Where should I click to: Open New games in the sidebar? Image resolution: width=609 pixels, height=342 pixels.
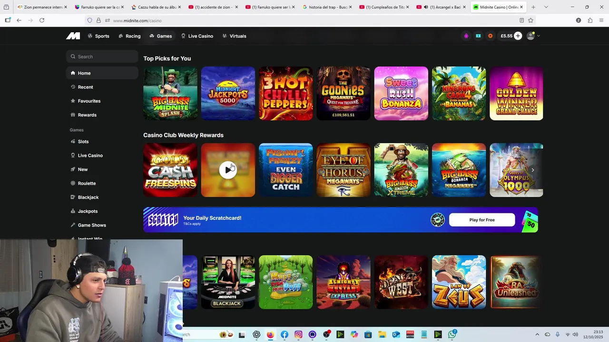coord(102,169)
